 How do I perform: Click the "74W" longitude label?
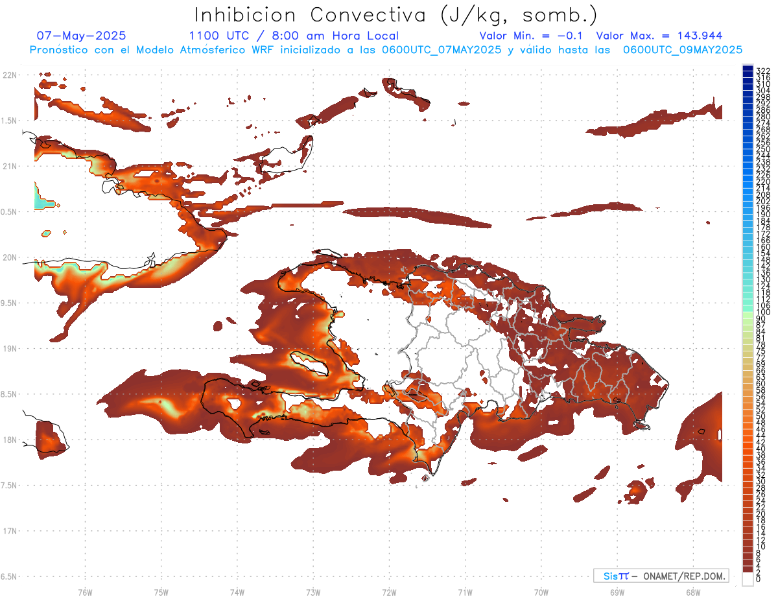pos(237,592)
